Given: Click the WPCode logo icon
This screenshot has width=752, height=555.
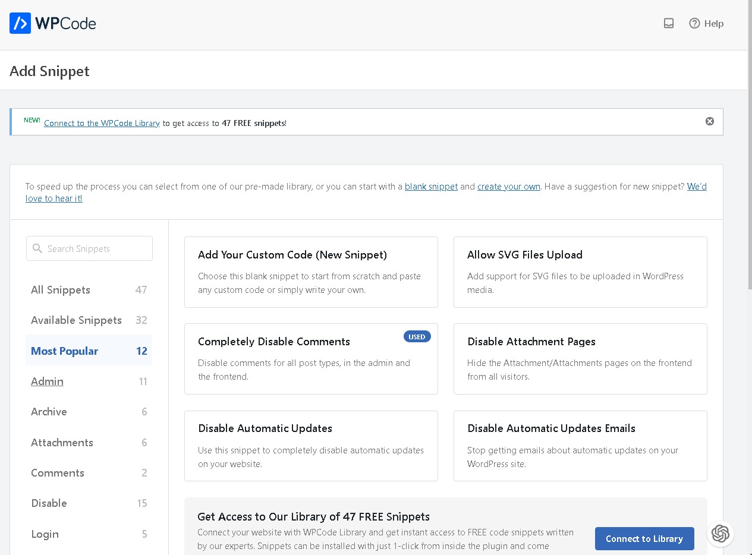Looking at the screenshot, I should pos(20,23).
